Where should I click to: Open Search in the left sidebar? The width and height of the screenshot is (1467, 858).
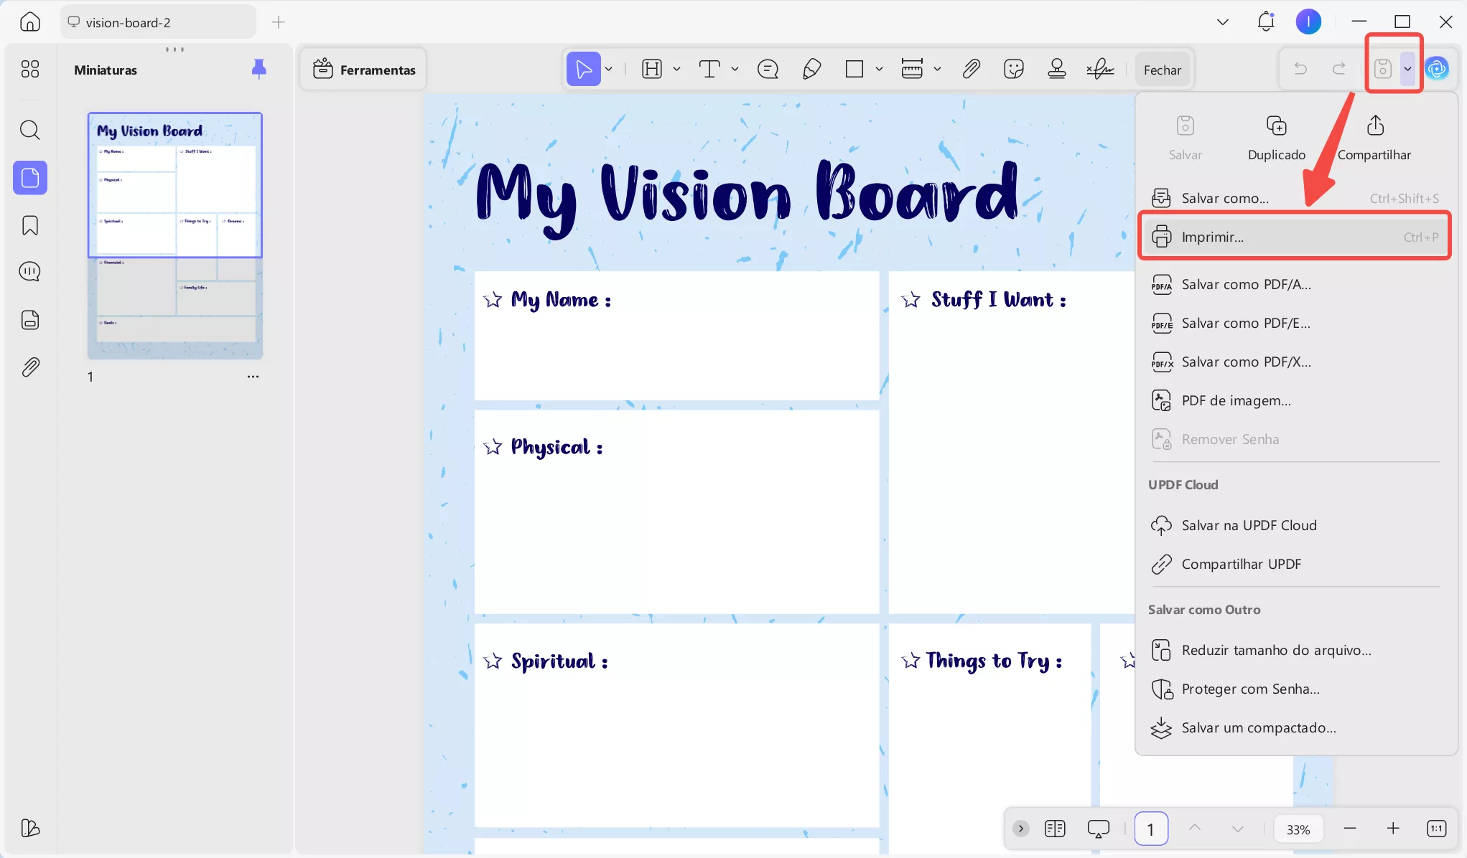pos(29,130)
